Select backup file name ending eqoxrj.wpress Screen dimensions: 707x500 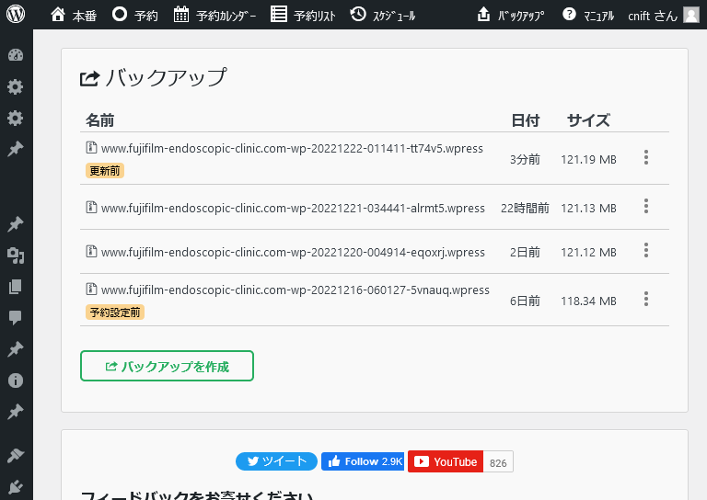point(293,252)
